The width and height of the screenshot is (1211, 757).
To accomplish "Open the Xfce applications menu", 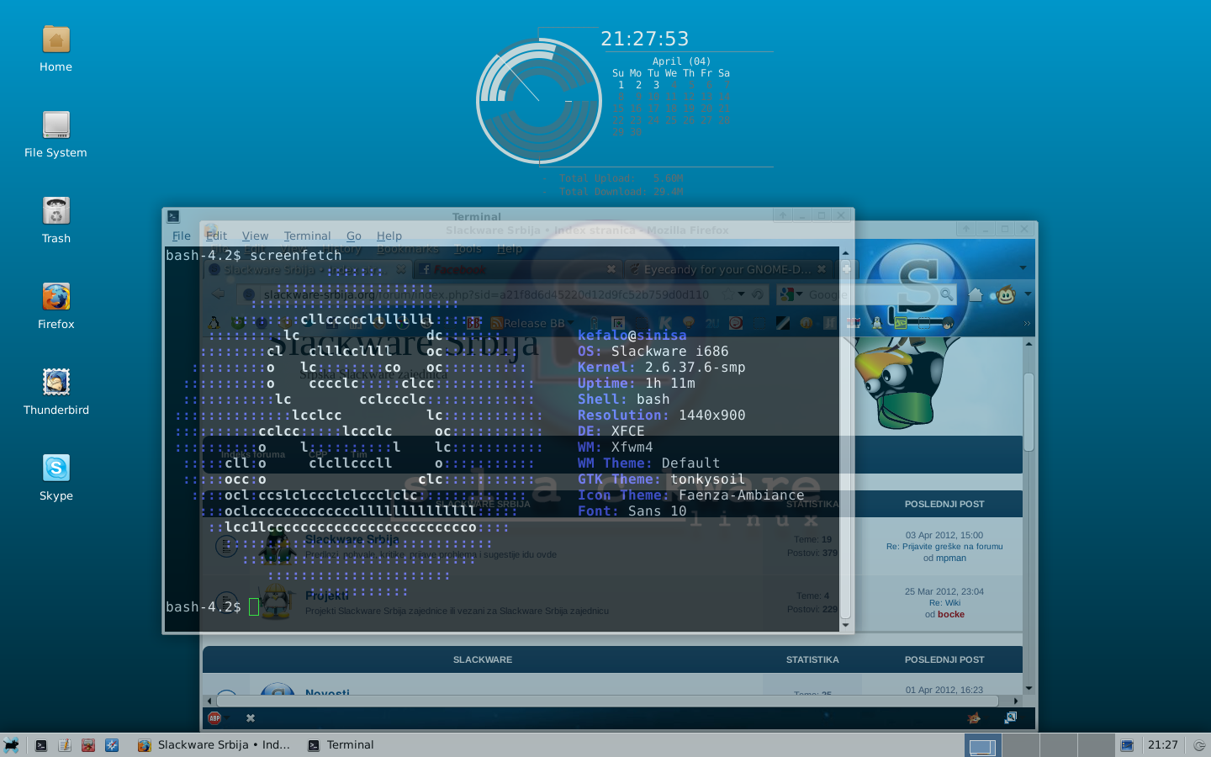I will 11,745.
